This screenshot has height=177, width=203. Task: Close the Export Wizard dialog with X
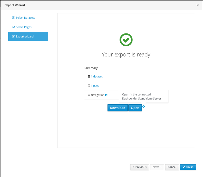pos(197,5)
